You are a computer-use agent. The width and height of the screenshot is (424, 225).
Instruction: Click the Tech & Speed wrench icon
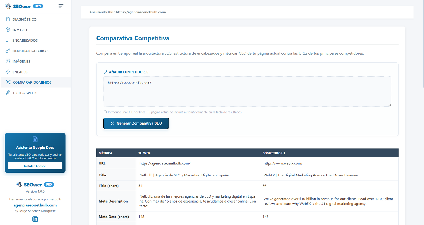coord(8,93)
